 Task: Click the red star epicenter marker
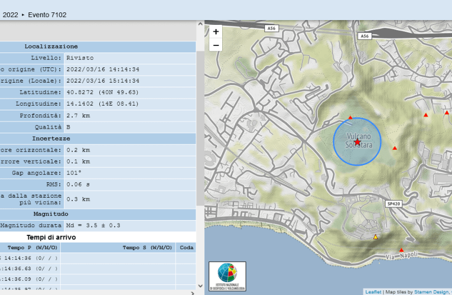(x=357, y=142)
